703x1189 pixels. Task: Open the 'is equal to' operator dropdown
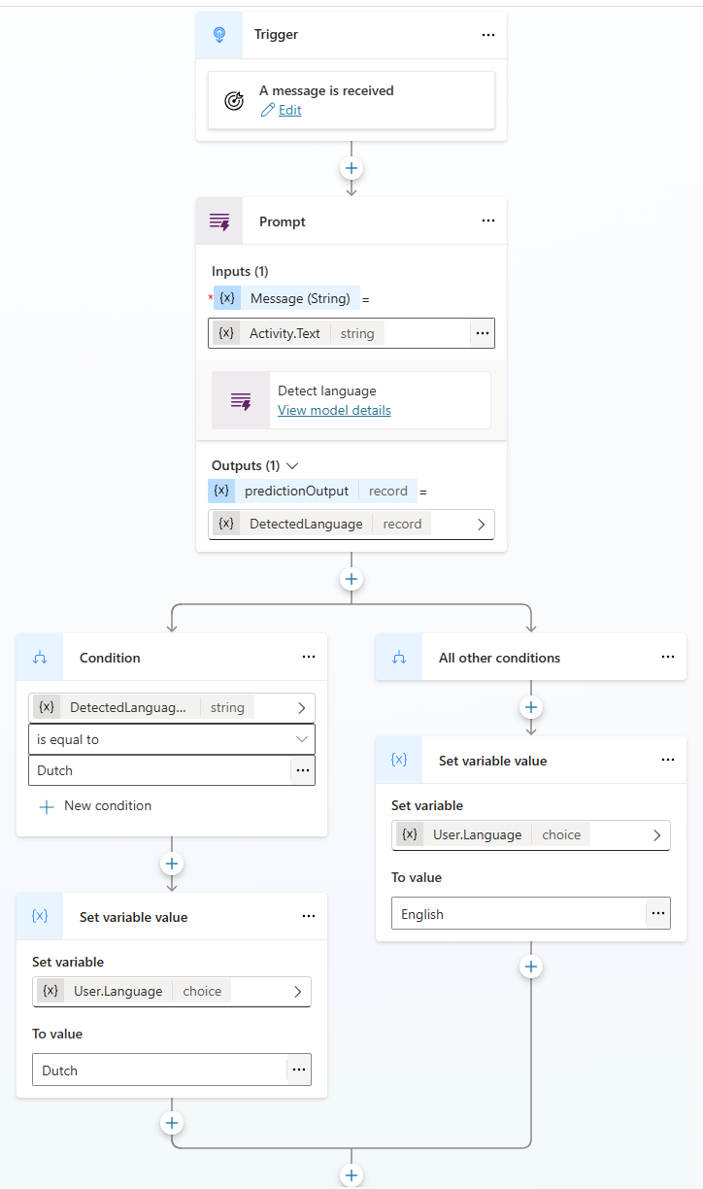172,739
